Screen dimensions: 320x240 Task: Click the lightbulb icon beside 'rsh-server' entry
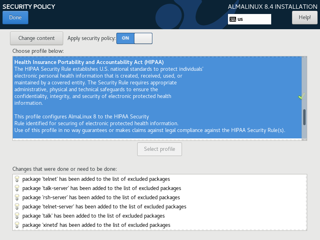(17, 198)
